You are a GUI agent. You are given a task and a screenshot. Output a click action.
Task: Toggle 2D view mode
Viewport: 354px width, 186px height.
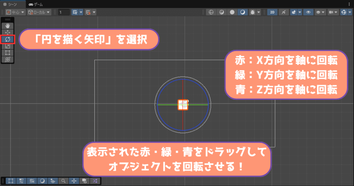tap(272, 12)
